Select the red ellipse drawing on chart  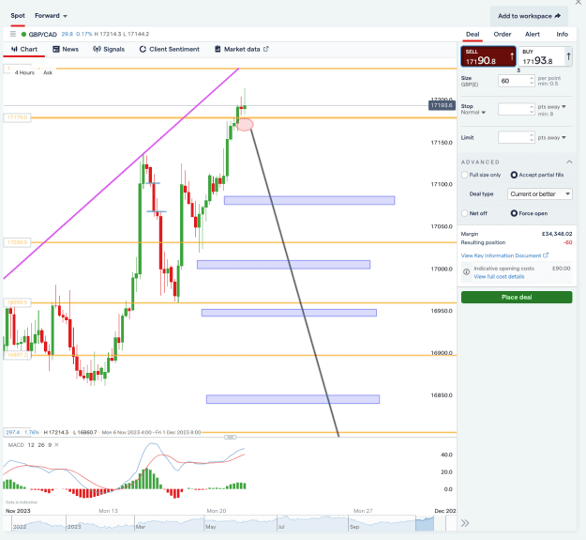coord(245,125)
